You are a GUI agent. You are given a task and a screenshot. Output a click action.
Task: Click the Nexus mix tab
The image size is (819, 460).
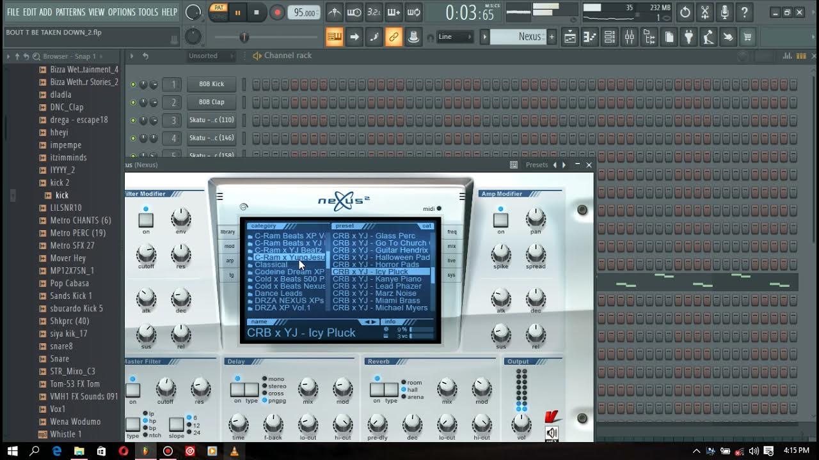click(x=452, y=246)
